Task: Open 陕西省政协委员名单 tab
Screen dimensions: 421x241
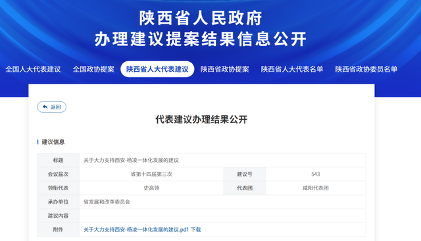Action: click(366, 69)
